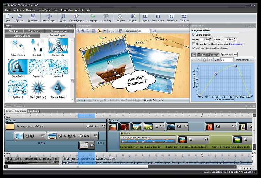The width and height of the screenshot is (261, 178).
Task: Open the Storyboard view toolbar icon
Action: click(x=158, y=16)
